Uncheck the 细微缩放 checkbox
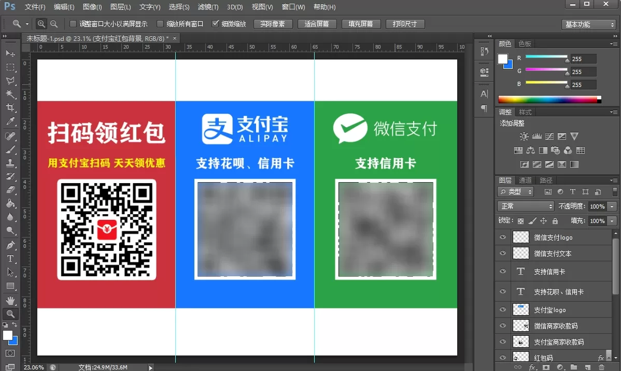The image size is (621, 371). (216, 24)
